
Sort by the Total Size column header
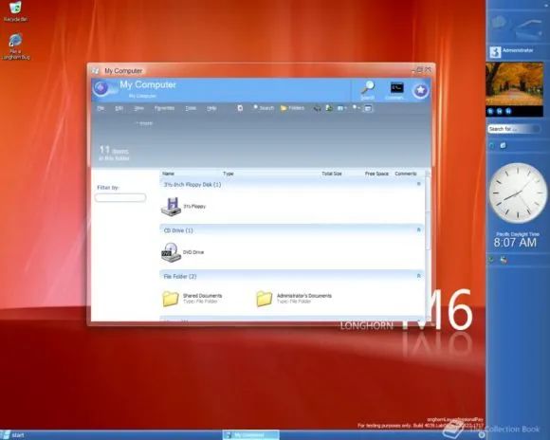[332, 174]
